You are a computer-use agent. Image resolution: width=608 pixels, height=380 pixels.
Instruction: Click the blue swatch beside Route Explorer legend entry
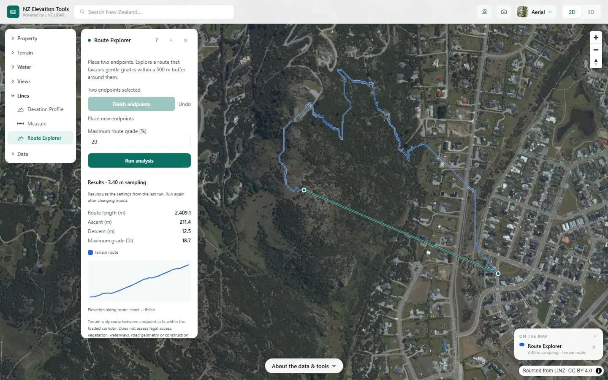(x=522, y=345)
